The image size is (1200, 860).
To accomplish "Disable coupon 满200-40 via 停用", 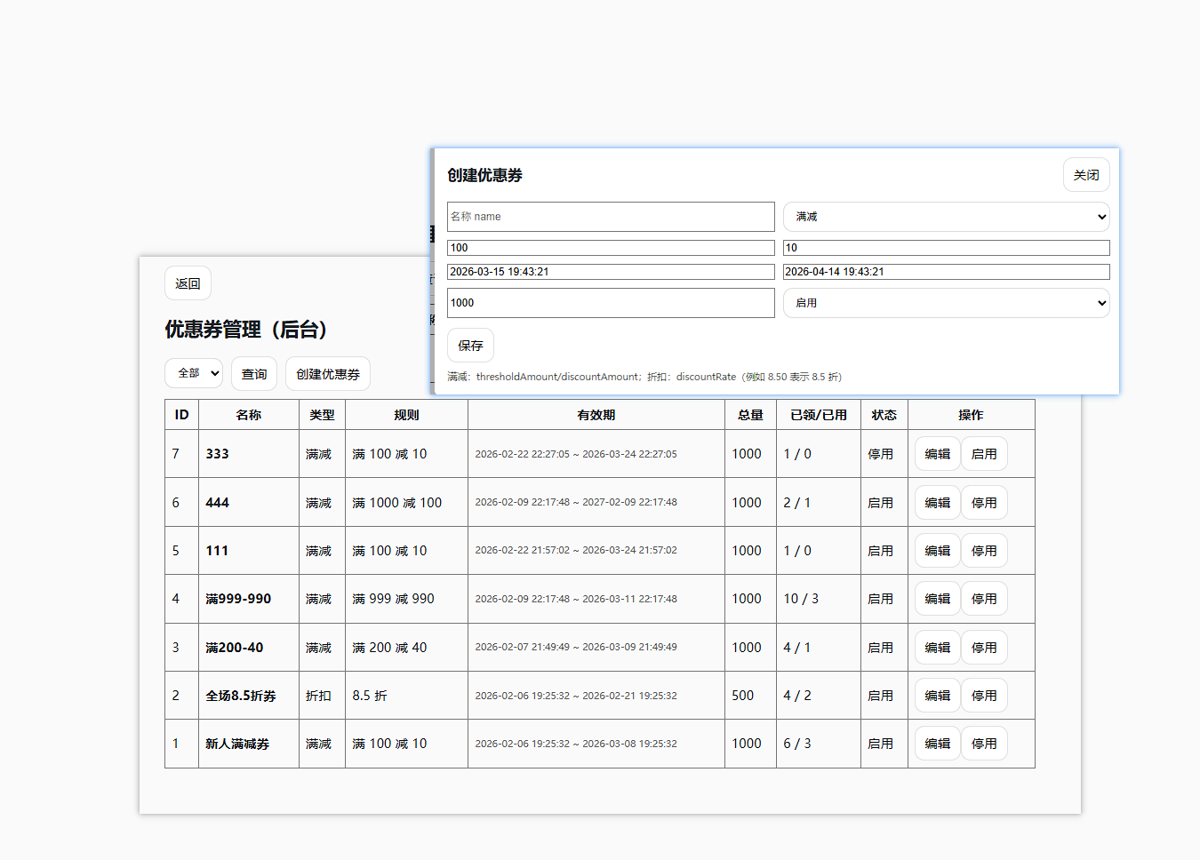I will (x=984, y=648).
